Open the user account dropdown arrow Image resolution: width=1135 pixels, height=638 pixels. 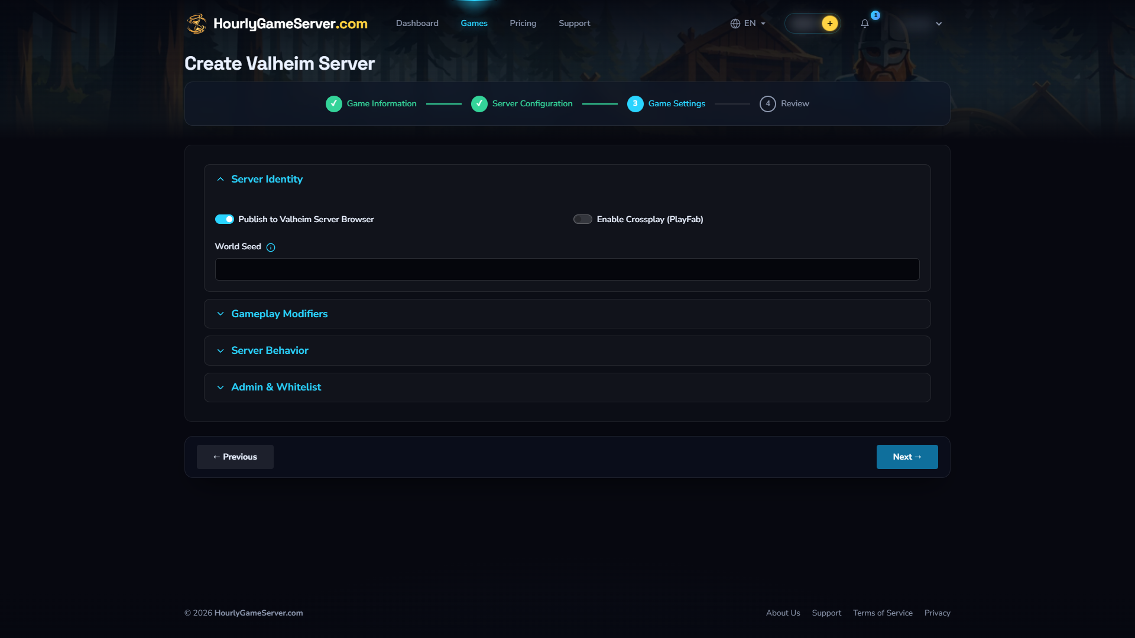point(939,24)
